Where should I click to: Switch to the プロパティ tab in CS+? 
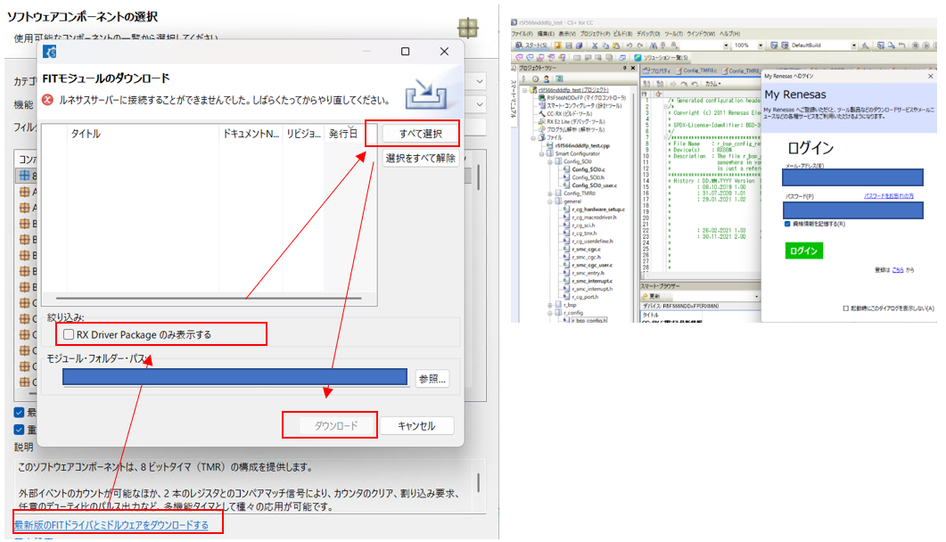pos(656,70)
